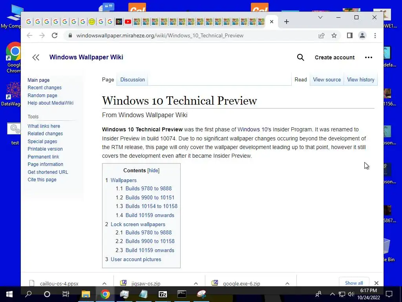Jump to 1.1 Builds 9780 to 9888
The image size is (402, 302).
click(x=148, y=188)
